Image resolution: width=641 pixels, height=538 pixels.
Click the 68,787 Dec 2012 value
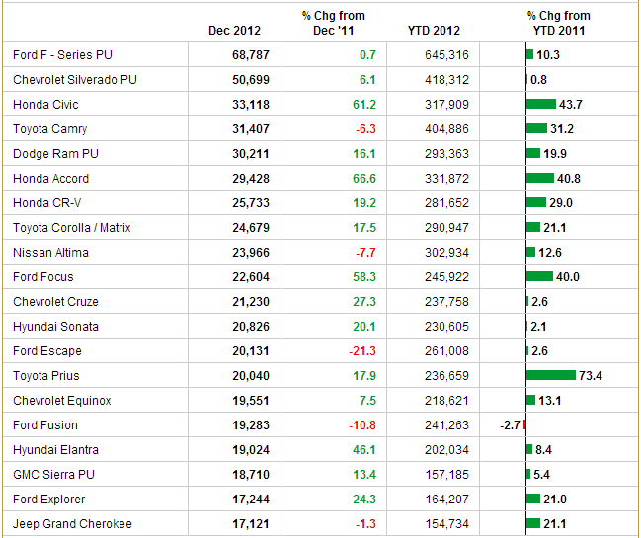251,54
